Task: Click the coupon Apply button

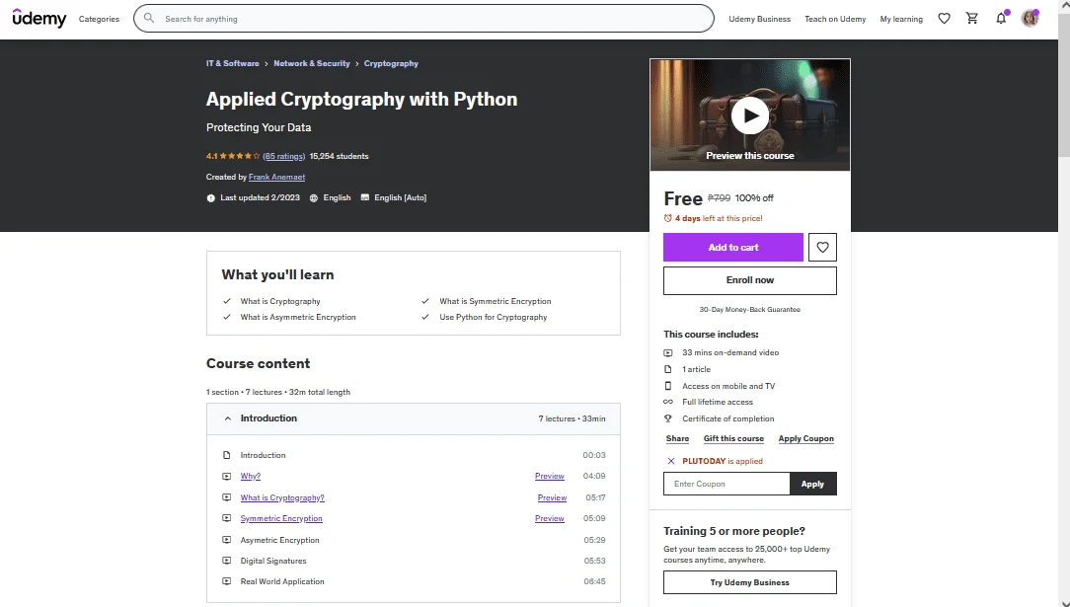Action: [812, 484]
